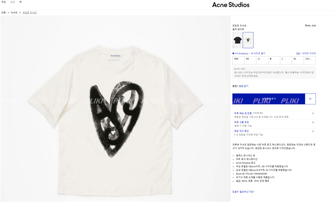This screenshot has height=202, width=335.
Task: Choose size M
Action: click(274, 60)
